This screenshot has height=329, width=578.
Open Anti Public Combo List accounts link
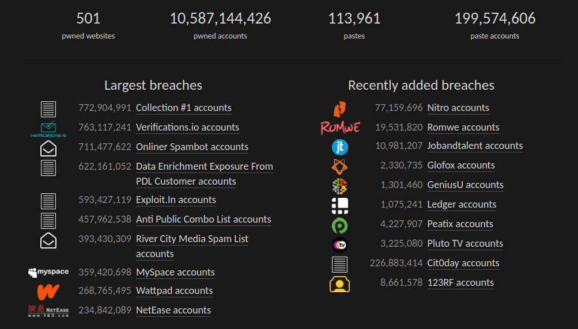coord(203,220)
